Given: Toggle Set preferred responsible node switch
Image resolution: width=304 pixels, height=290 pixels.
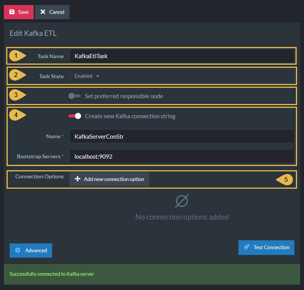Looking at the screenshot, I should click(x=75, y=96).
